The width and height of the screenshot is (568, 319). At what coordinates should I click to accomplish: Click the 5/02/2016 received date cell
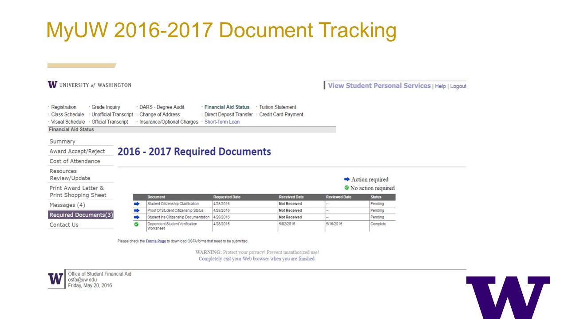287,224
